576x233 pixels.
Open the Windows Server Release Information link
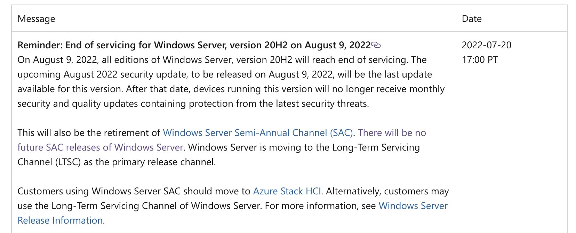[x=232, y=213]
